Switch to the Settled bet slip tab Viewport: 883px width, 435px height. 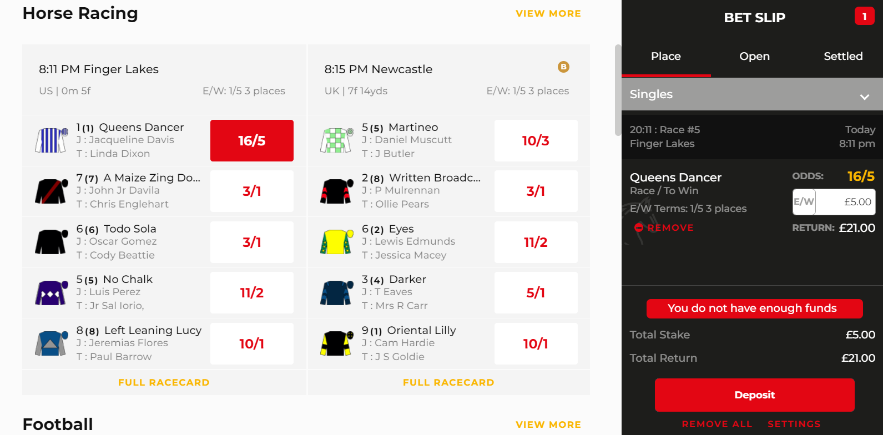tap(843, 56)
